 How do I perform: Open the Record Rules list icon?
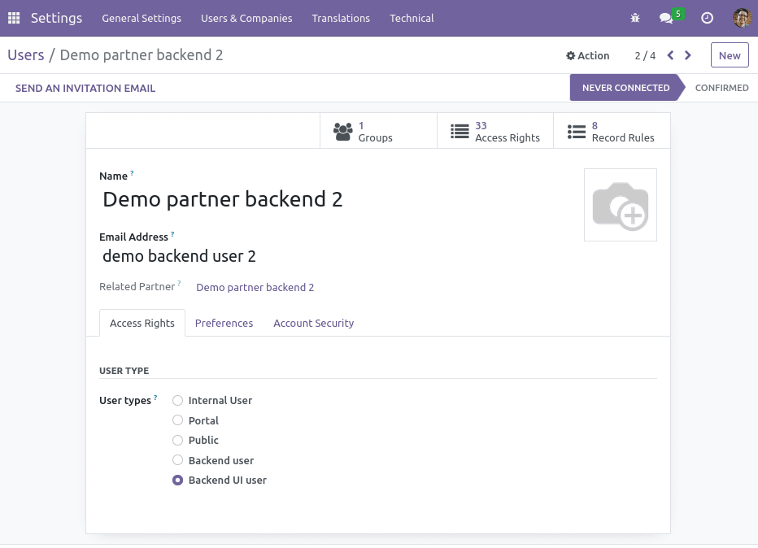[x=577, y=132]
